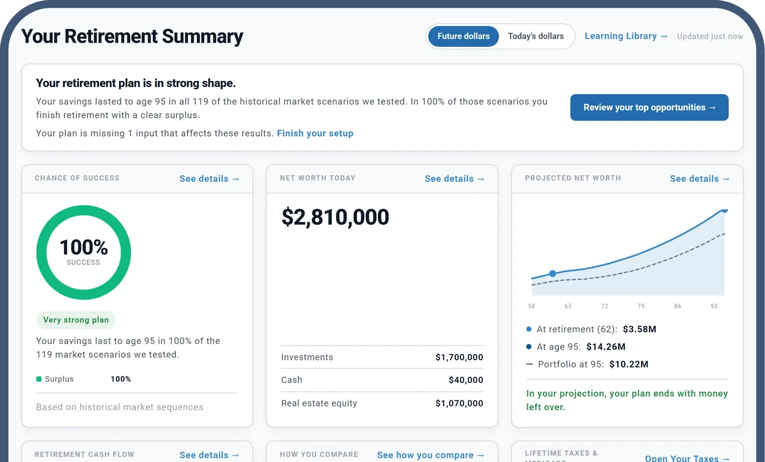Image resolution: width=765 pixels, height=462 pixels.
Task: Open See details for Retirement Cash Flow
Action: [209, 455]
